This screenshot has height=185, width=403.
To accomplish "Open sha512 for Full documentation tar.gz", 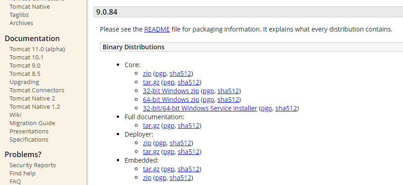I will (x=189, y=126).
